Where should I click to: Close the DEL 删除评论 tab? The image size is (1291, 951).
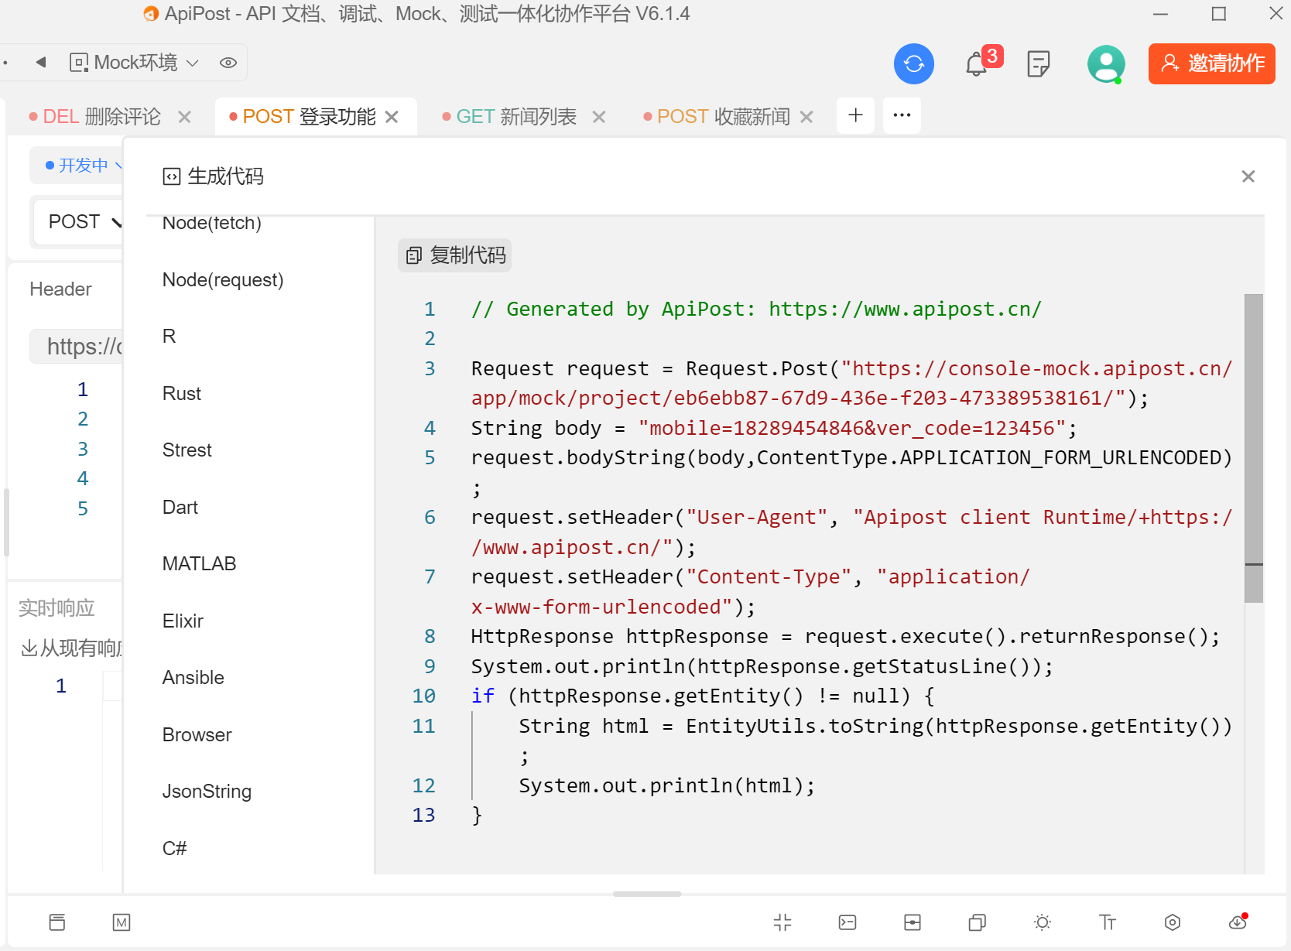click(x=184, y=117)
